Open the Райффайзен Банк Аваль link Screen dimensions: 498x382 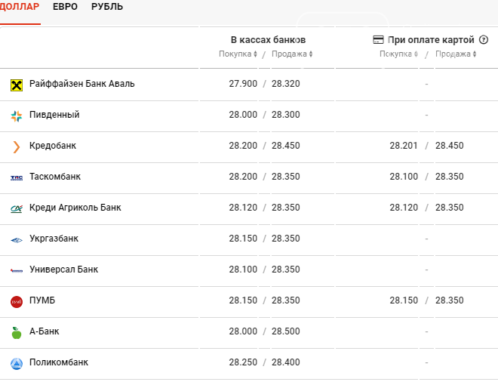tap(82, 84)
